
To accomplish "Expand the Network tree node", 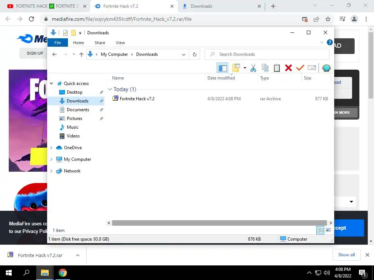I will (x=51, y=171).
